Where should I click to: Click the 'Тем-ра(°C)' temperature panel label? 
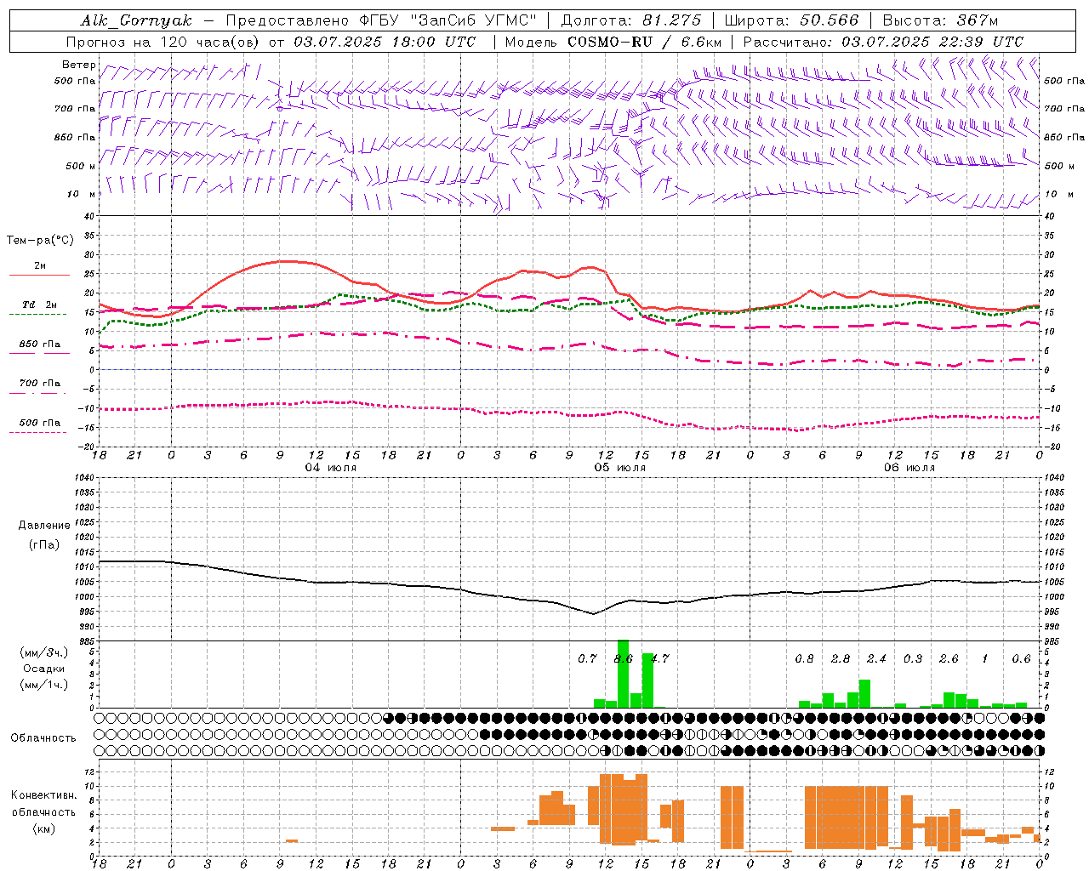pyautogui.click(x=40, y=241)
